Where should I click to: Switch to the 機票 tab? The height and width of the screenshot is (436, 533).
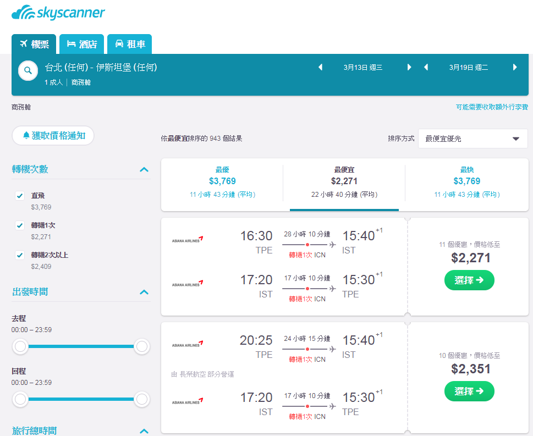click(34, 44)
